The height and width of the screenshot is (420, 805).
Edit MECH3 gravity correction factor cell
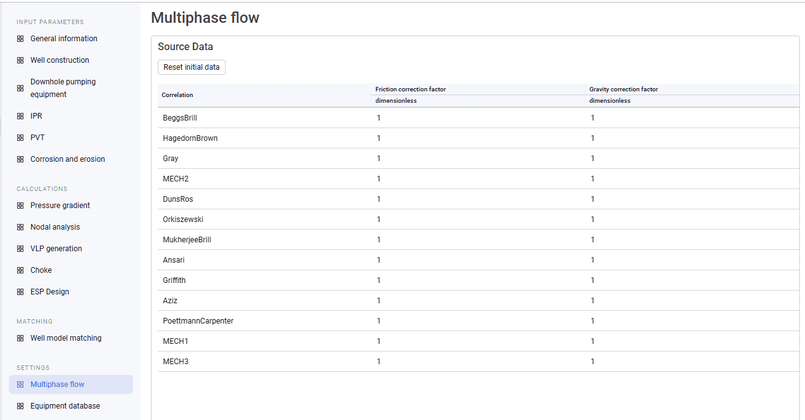pos(692,362)
